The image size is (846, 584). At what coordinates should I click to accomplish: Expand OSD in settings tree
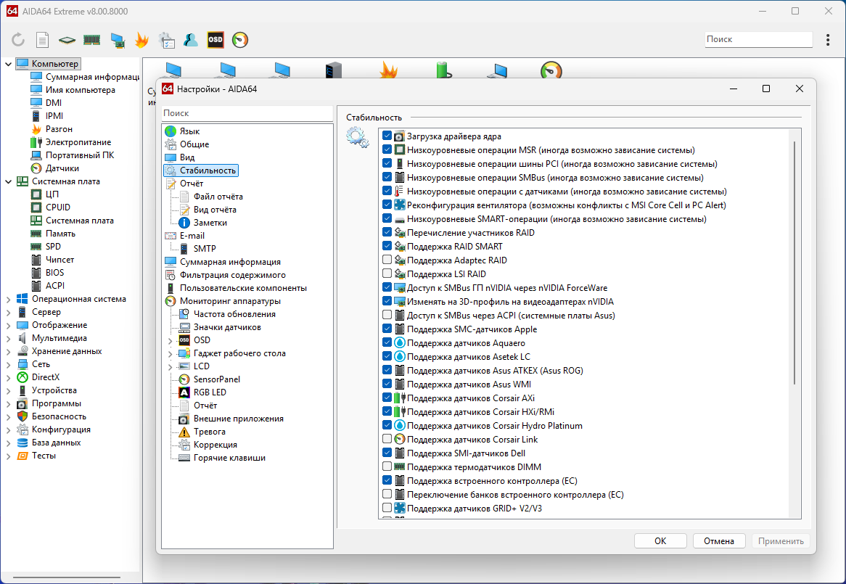(x=170, y=340)
